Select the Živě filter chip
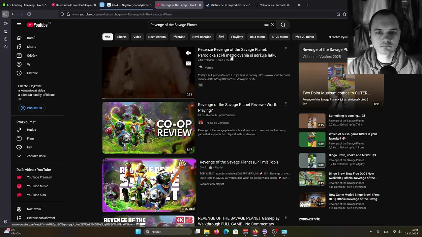The width and height of the screenshot is (422, 237). pos(221,37)
